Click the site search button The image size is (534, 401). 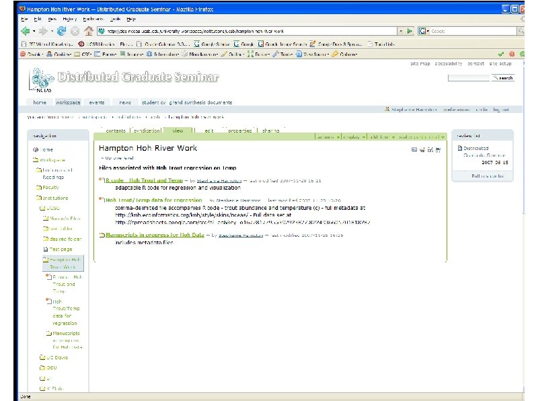tap(503, 78)
